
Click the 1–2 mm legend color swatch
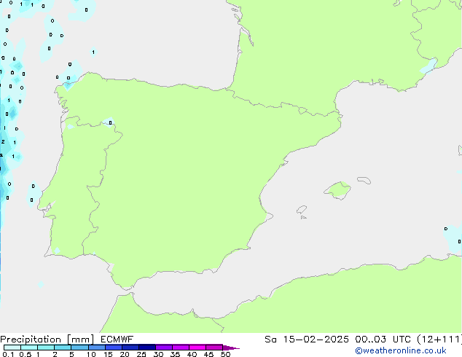(46, 348)
